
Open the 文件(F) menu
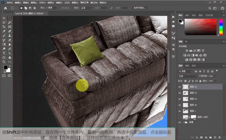[x=10, y=3]
